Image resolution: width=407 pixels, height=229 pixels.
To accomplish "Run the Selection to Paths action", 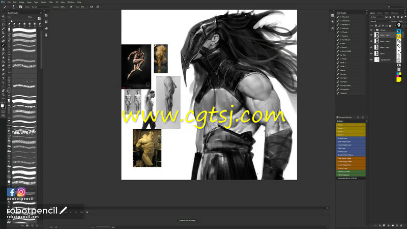I will click(351, 171).
